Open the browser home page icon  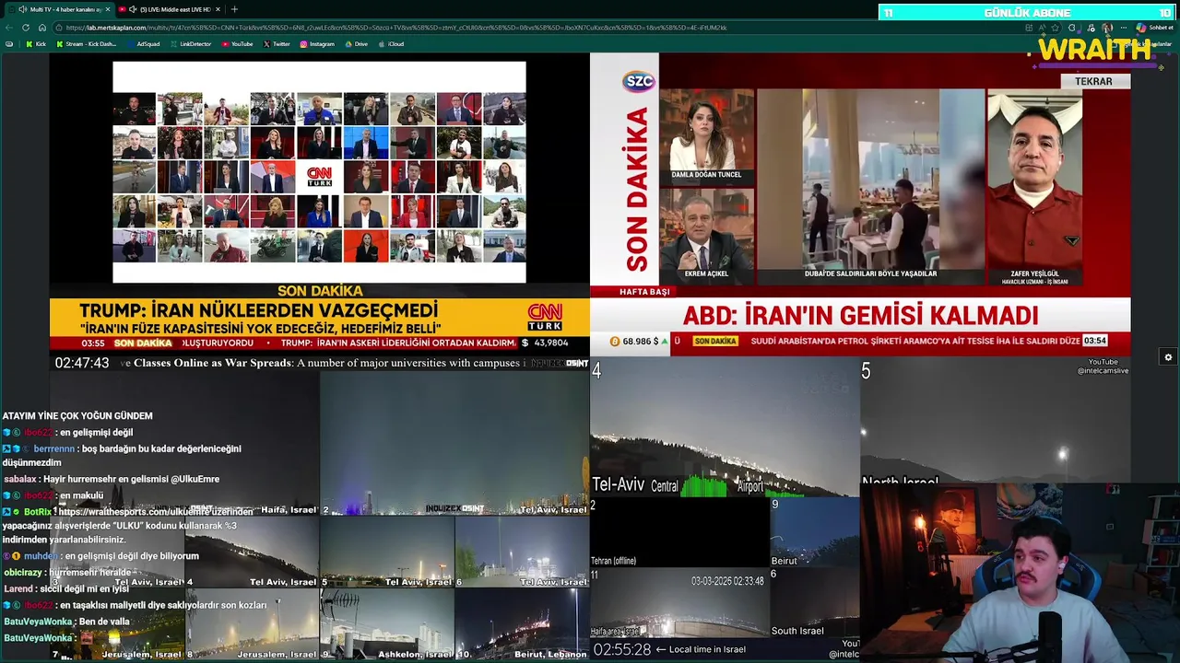pyautogui.click(x=41, y=28)
